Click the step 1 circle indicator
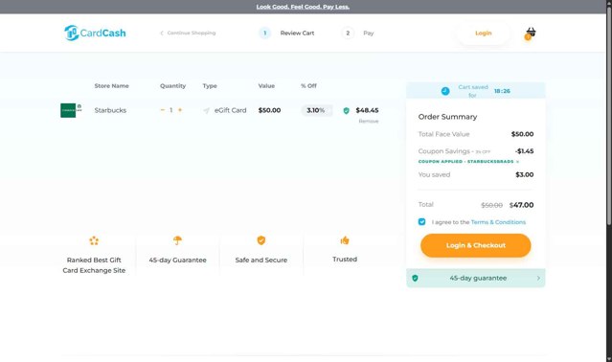 (264, 34)
